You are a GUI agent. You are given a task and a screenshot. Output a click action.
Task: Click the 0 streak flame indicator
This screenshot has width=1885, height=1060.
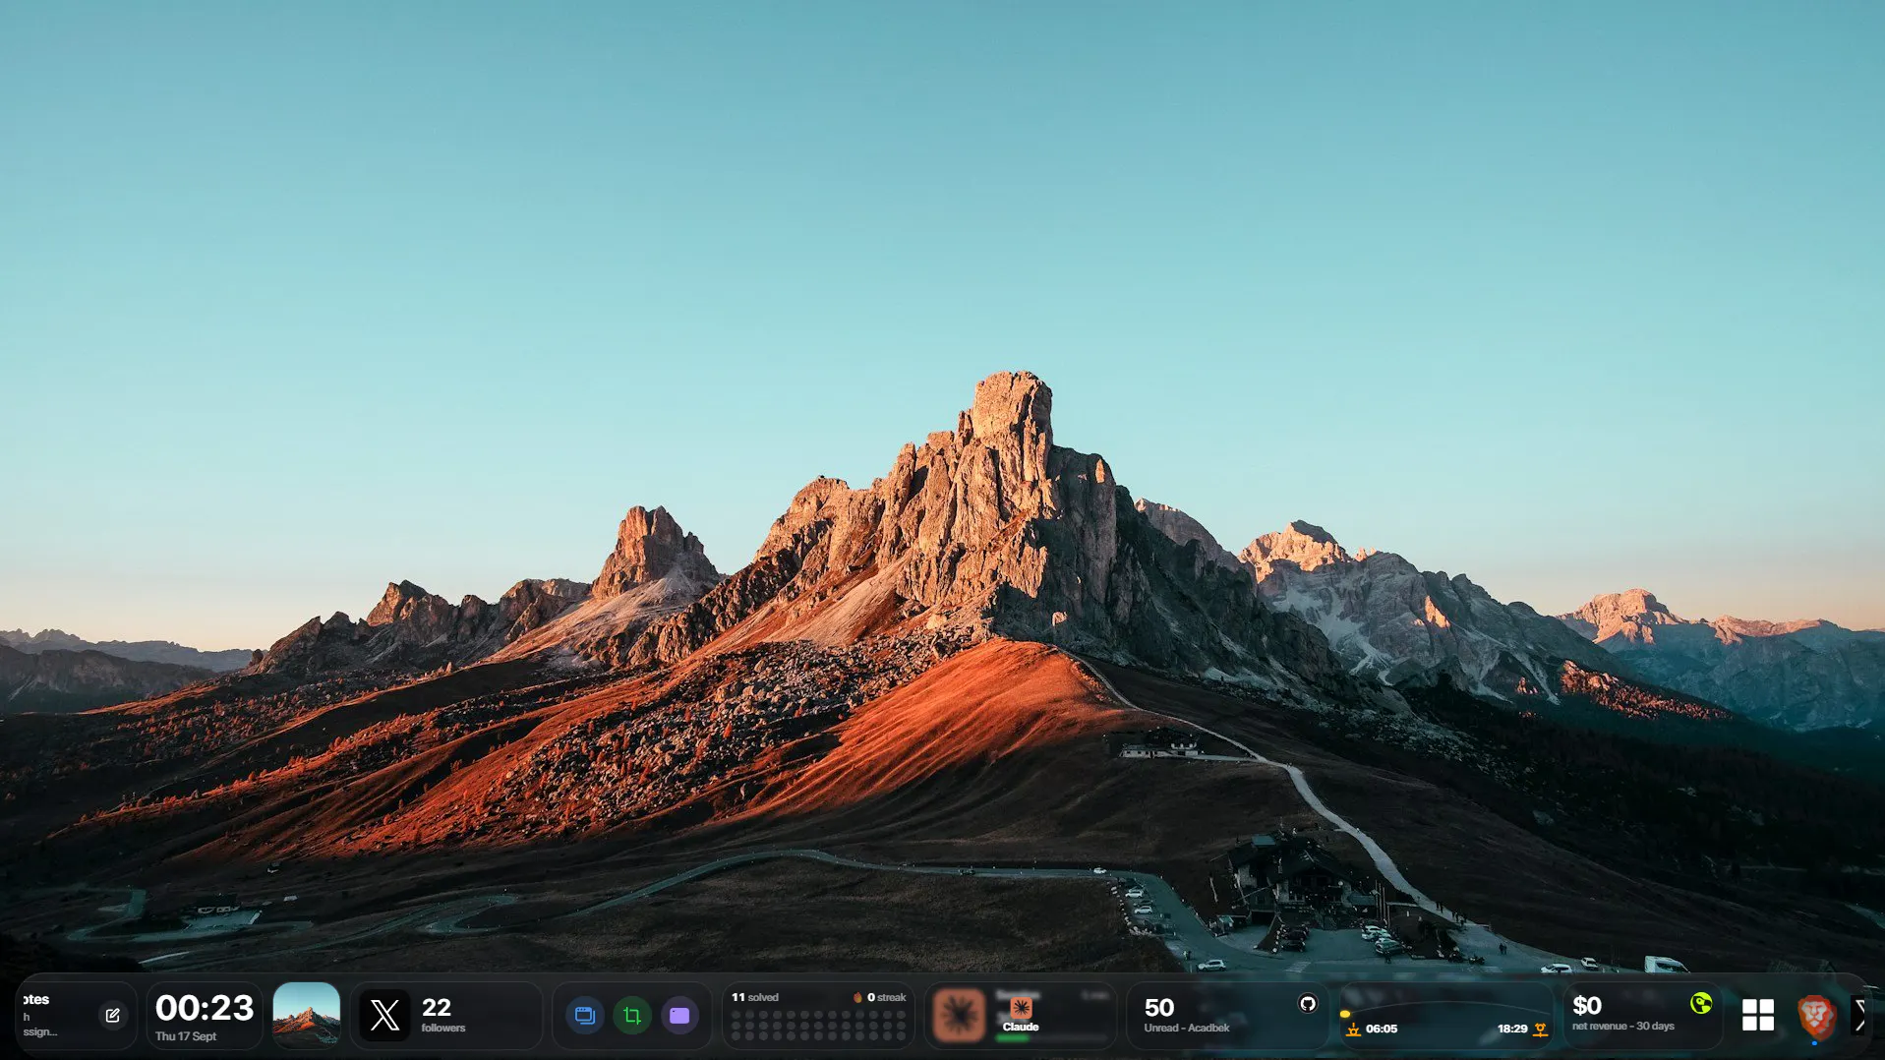coord(879,997)
